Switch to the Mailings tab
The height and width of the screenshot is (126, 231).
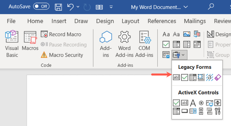click(195, 21)
